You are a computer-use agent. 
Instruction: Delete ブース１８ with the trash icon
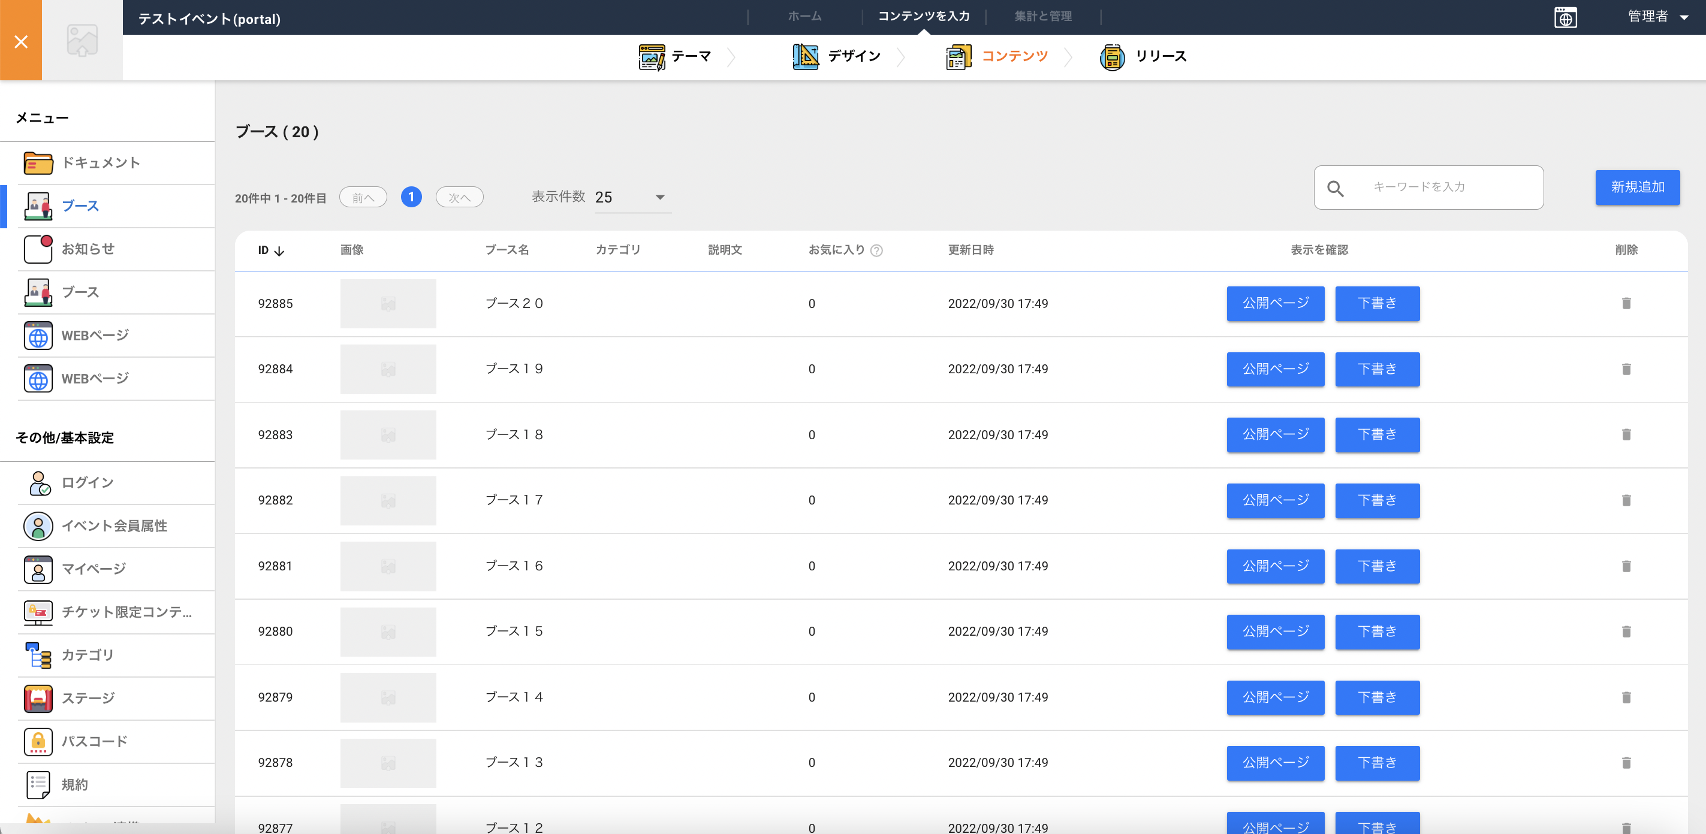[x=1626, y=434]
